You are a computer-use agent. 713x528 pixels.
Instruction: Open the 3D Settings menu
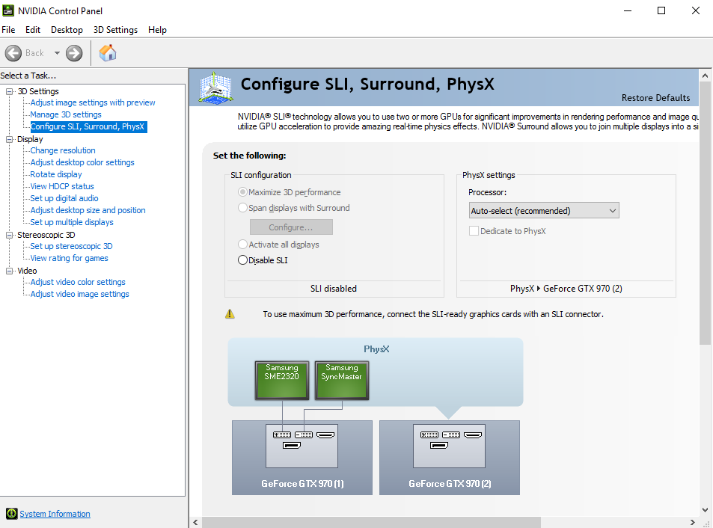pos(115,29)
